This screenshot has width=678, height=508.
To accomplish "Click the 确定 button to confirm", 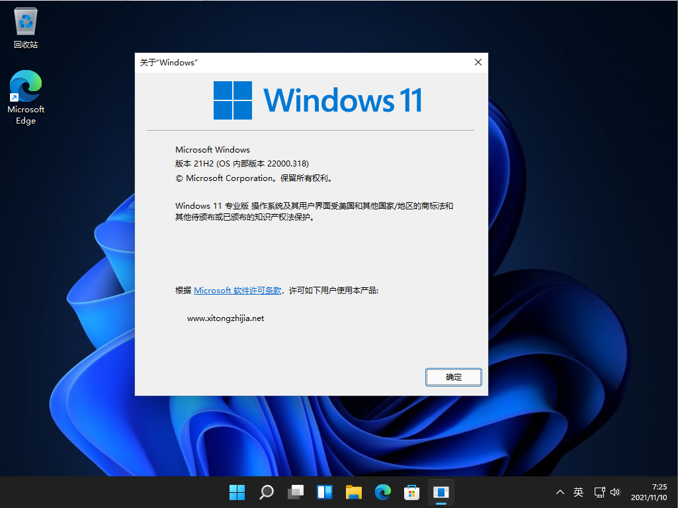I will point(453,377).
